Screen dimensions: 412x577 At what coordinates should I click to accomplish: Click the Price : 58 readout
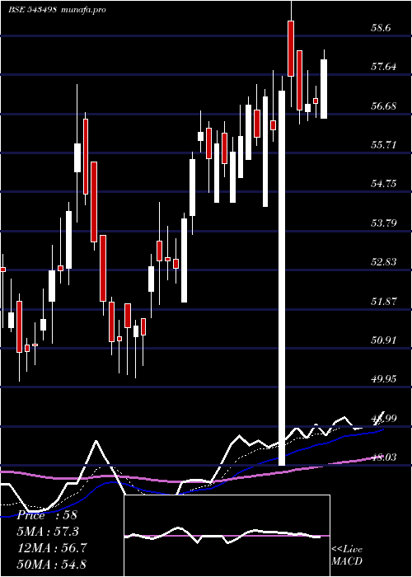click(47, 515)
